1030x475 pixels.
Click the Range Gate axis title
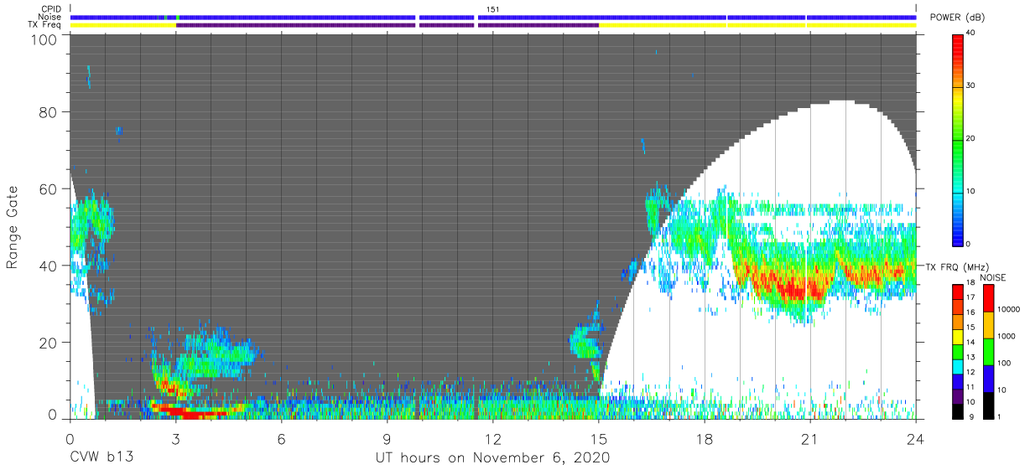(13, 227)
